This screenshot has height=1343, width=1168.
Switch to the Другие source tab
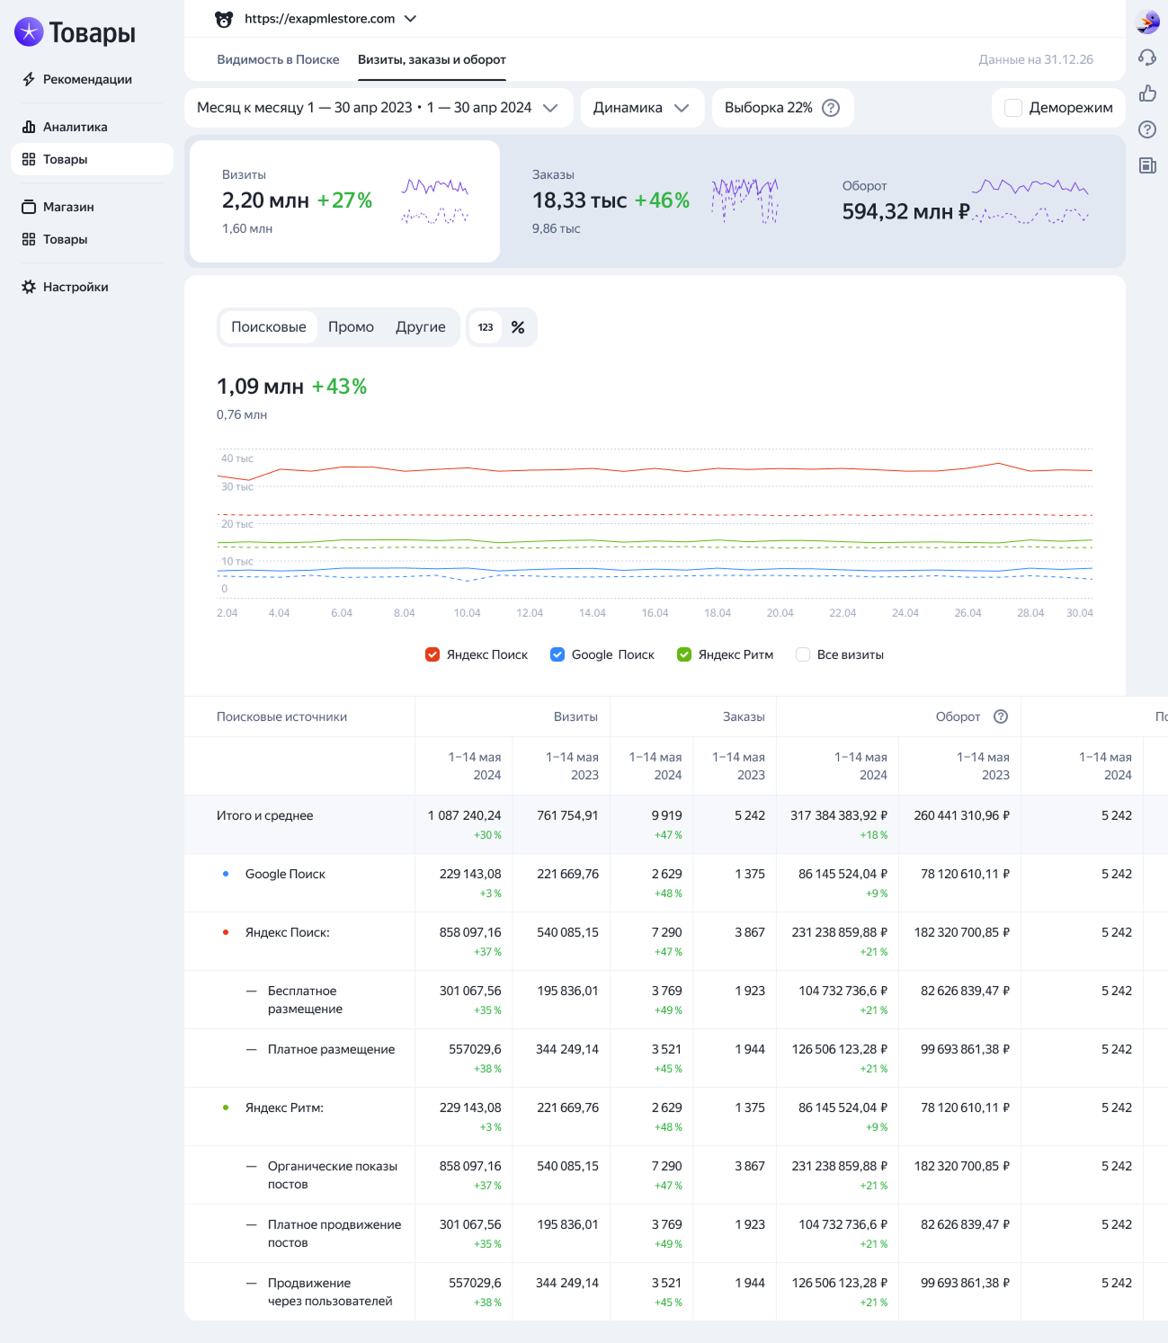tap(421, 327)
